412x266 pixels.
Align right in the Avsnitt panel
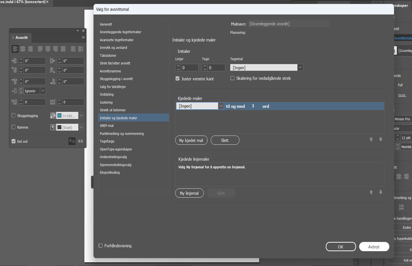pos(30,49)
